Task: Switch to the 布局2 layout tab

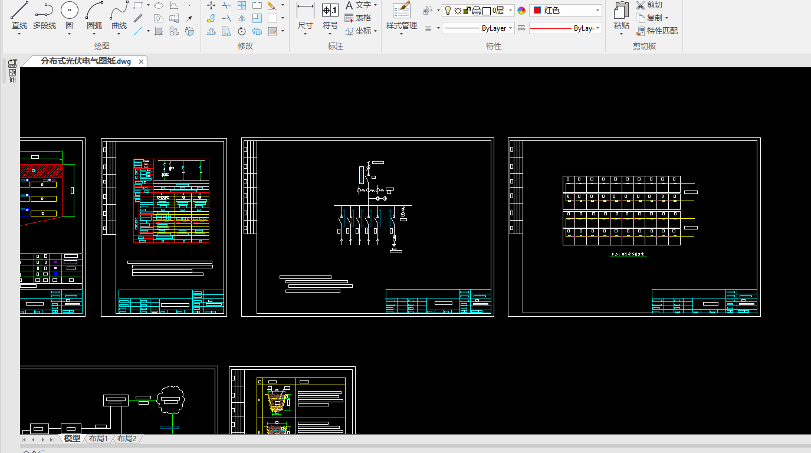Action: click(x=126, y=439)
